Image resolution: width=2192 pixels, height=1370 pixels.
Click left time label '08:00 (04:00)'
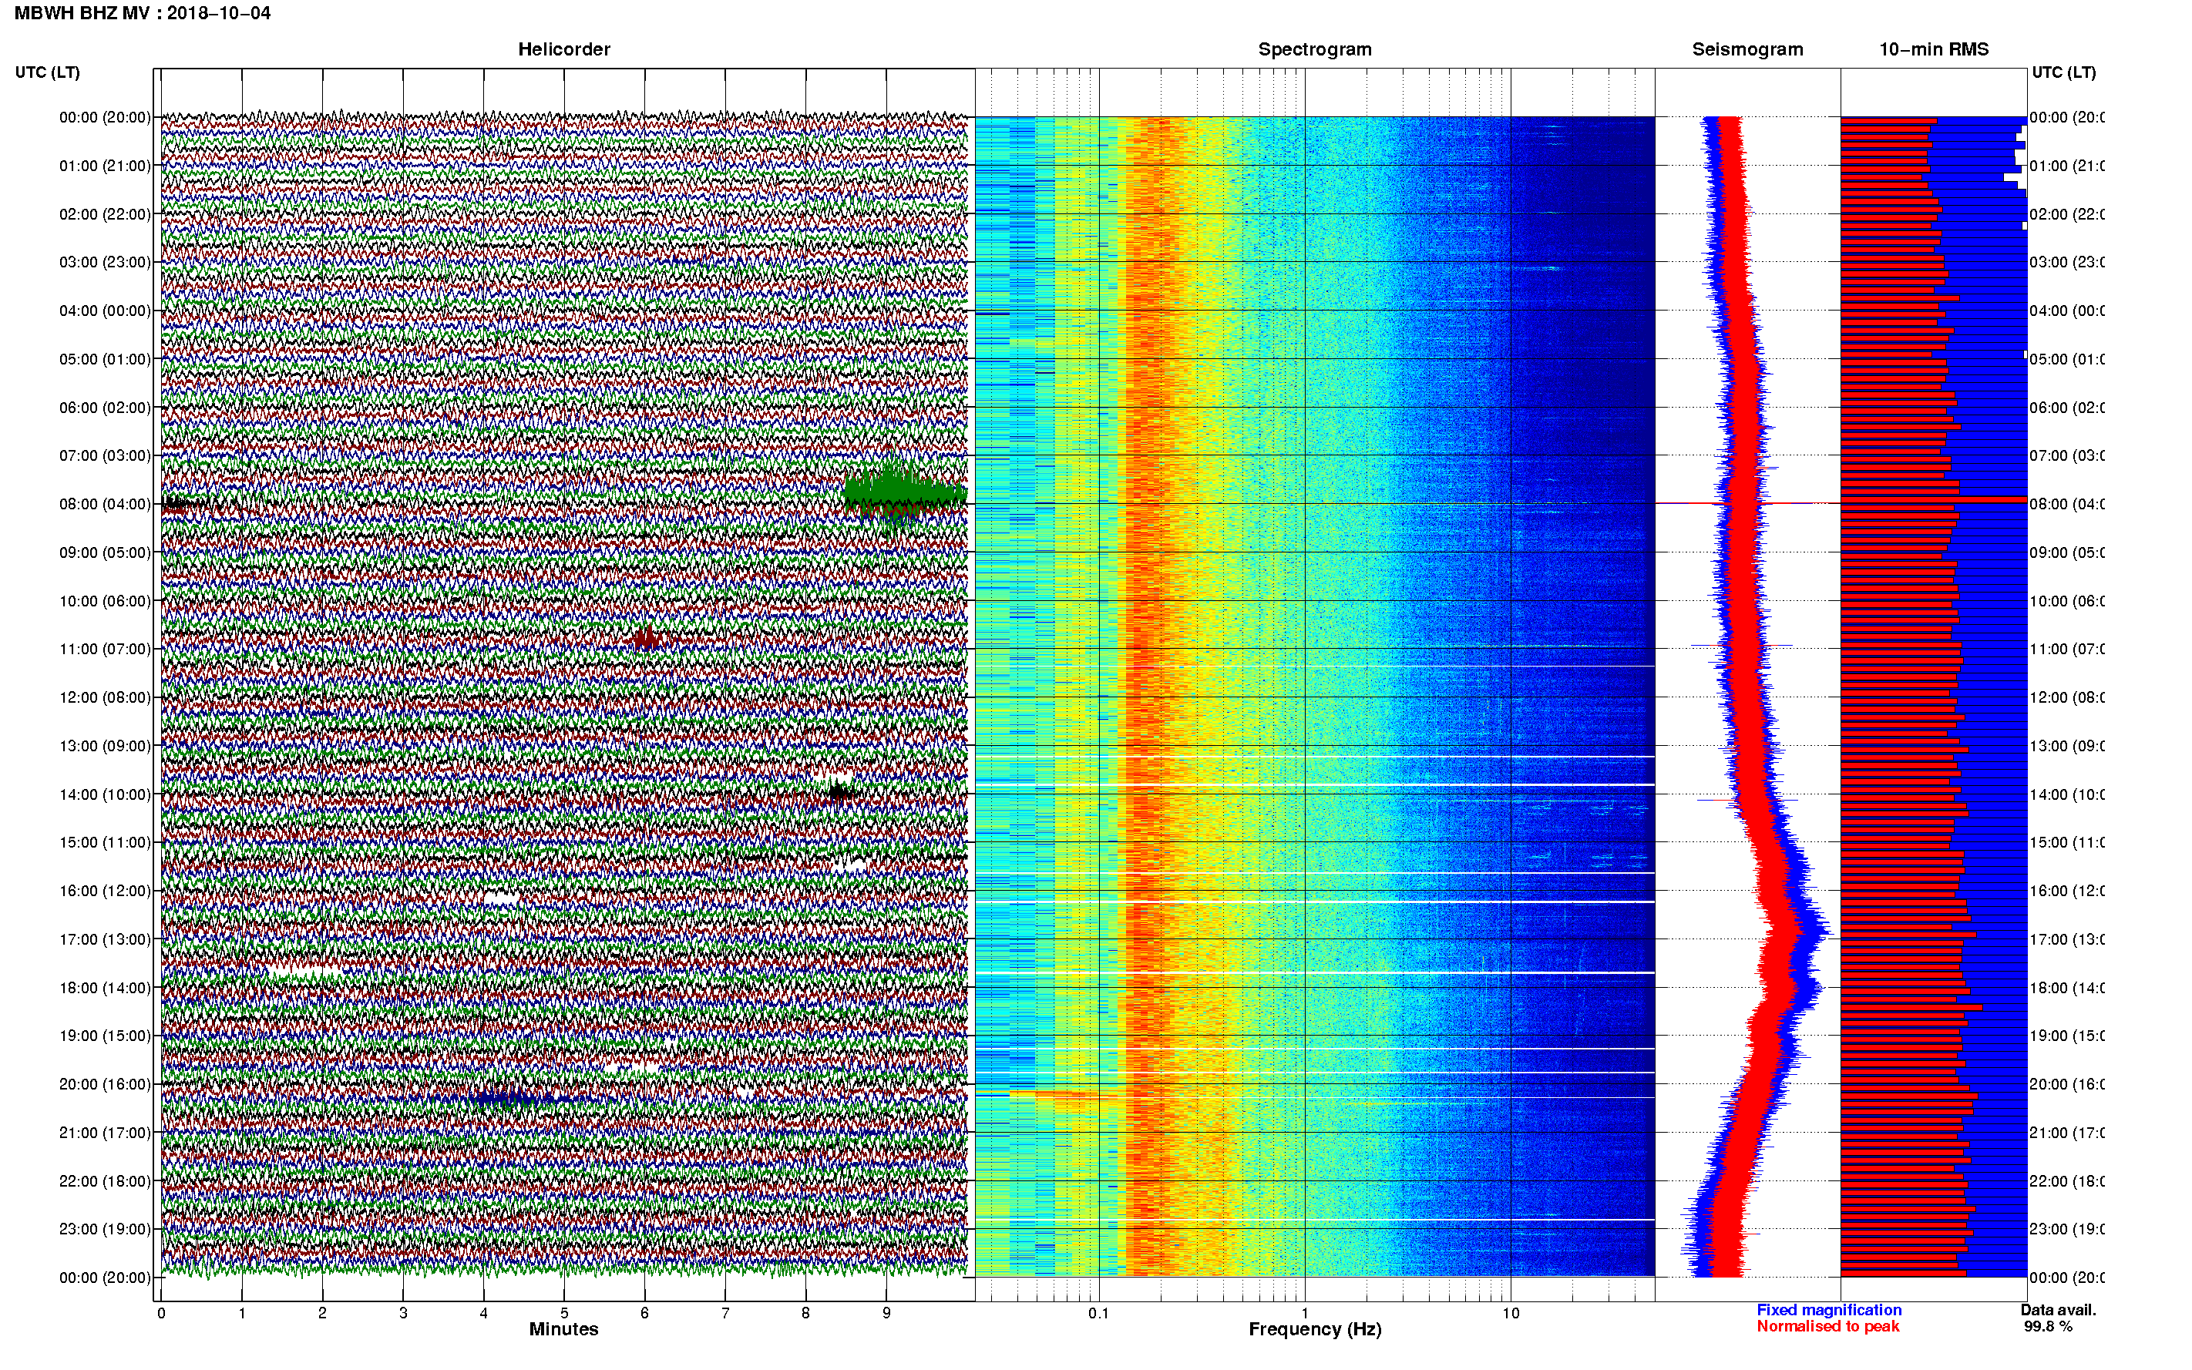click(105, 504)
